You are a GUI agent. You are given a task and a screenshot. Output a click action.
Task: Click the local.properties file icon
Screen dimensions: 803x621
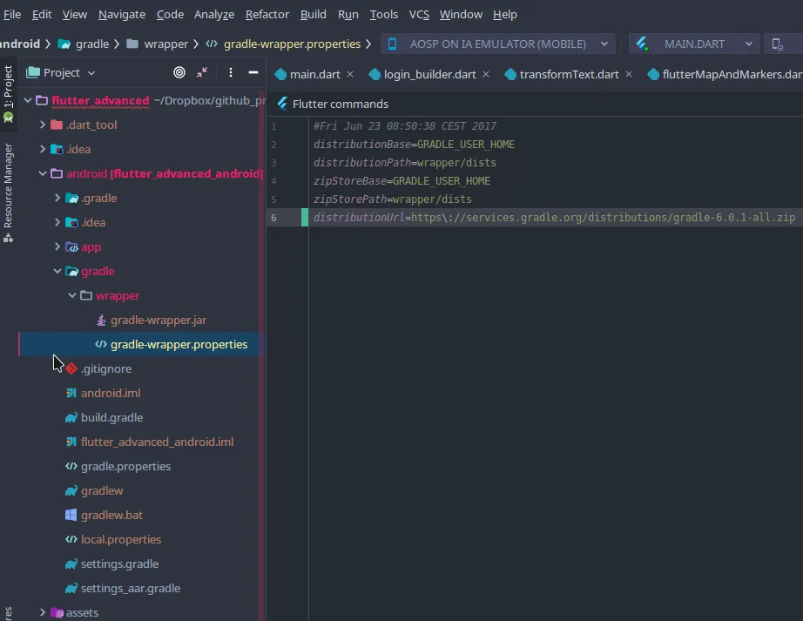click(71, 540)
